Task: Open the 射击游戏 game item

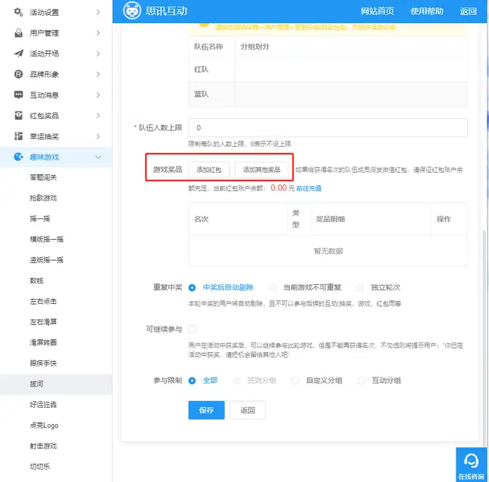Action: tap(43, 446)
